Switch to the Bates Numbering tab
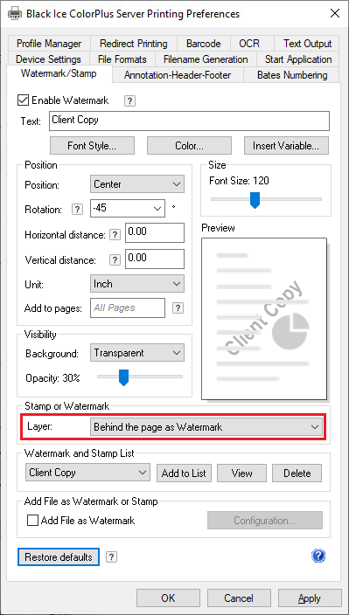349x615 pixels. click(292, 75)
